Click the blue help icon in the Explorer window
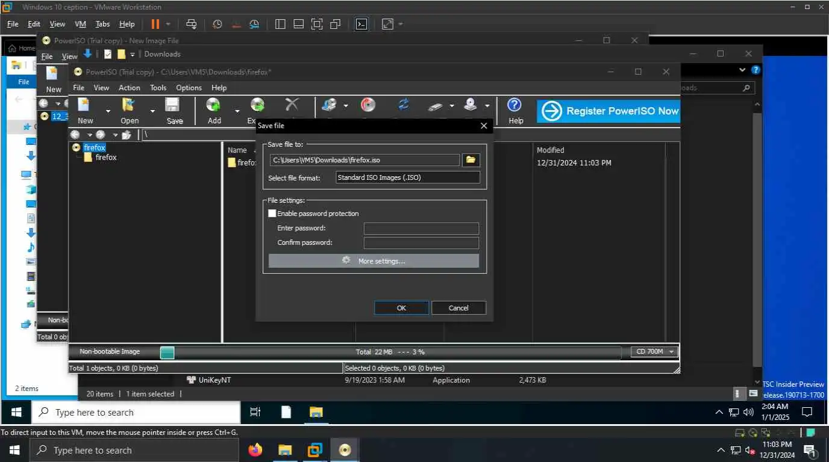This screenshot has width=829, height=462. (x=755, y=70)
